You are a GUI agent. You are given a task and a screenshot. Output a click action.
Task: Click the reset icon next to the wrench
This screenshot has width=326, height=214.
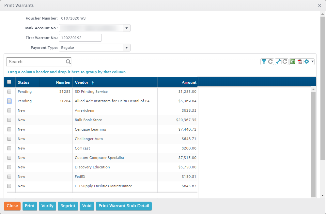285,62
